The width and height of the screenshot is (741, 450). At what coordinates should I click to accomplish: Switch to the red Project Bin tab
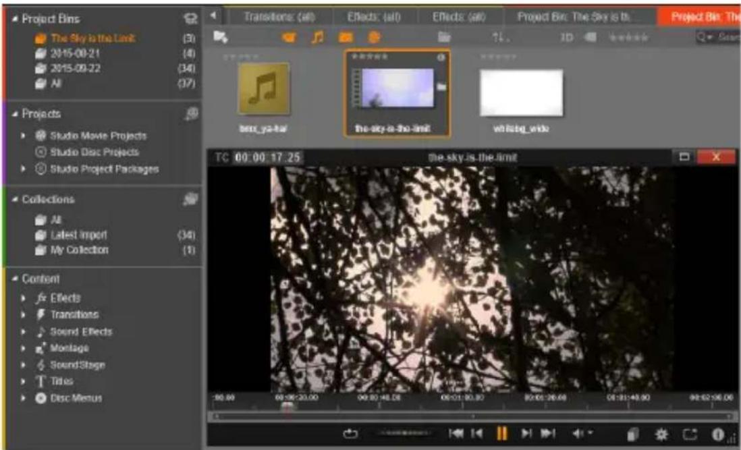coord(699,18)
